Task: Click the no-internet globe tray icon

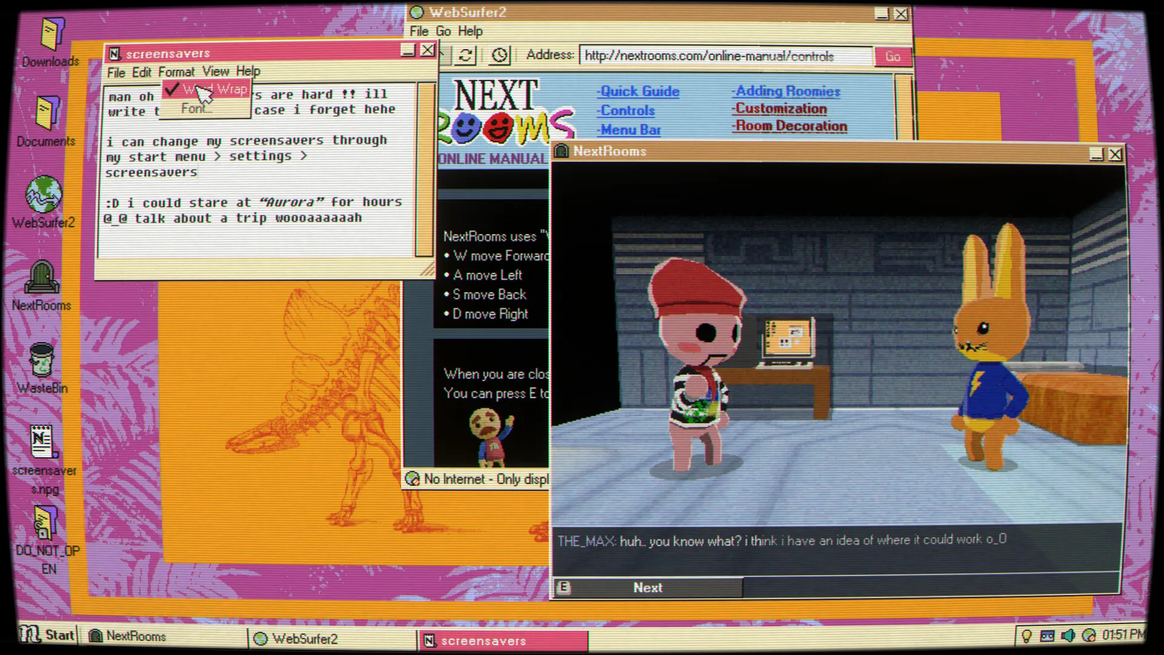Action: click(x=1089, y=636)
